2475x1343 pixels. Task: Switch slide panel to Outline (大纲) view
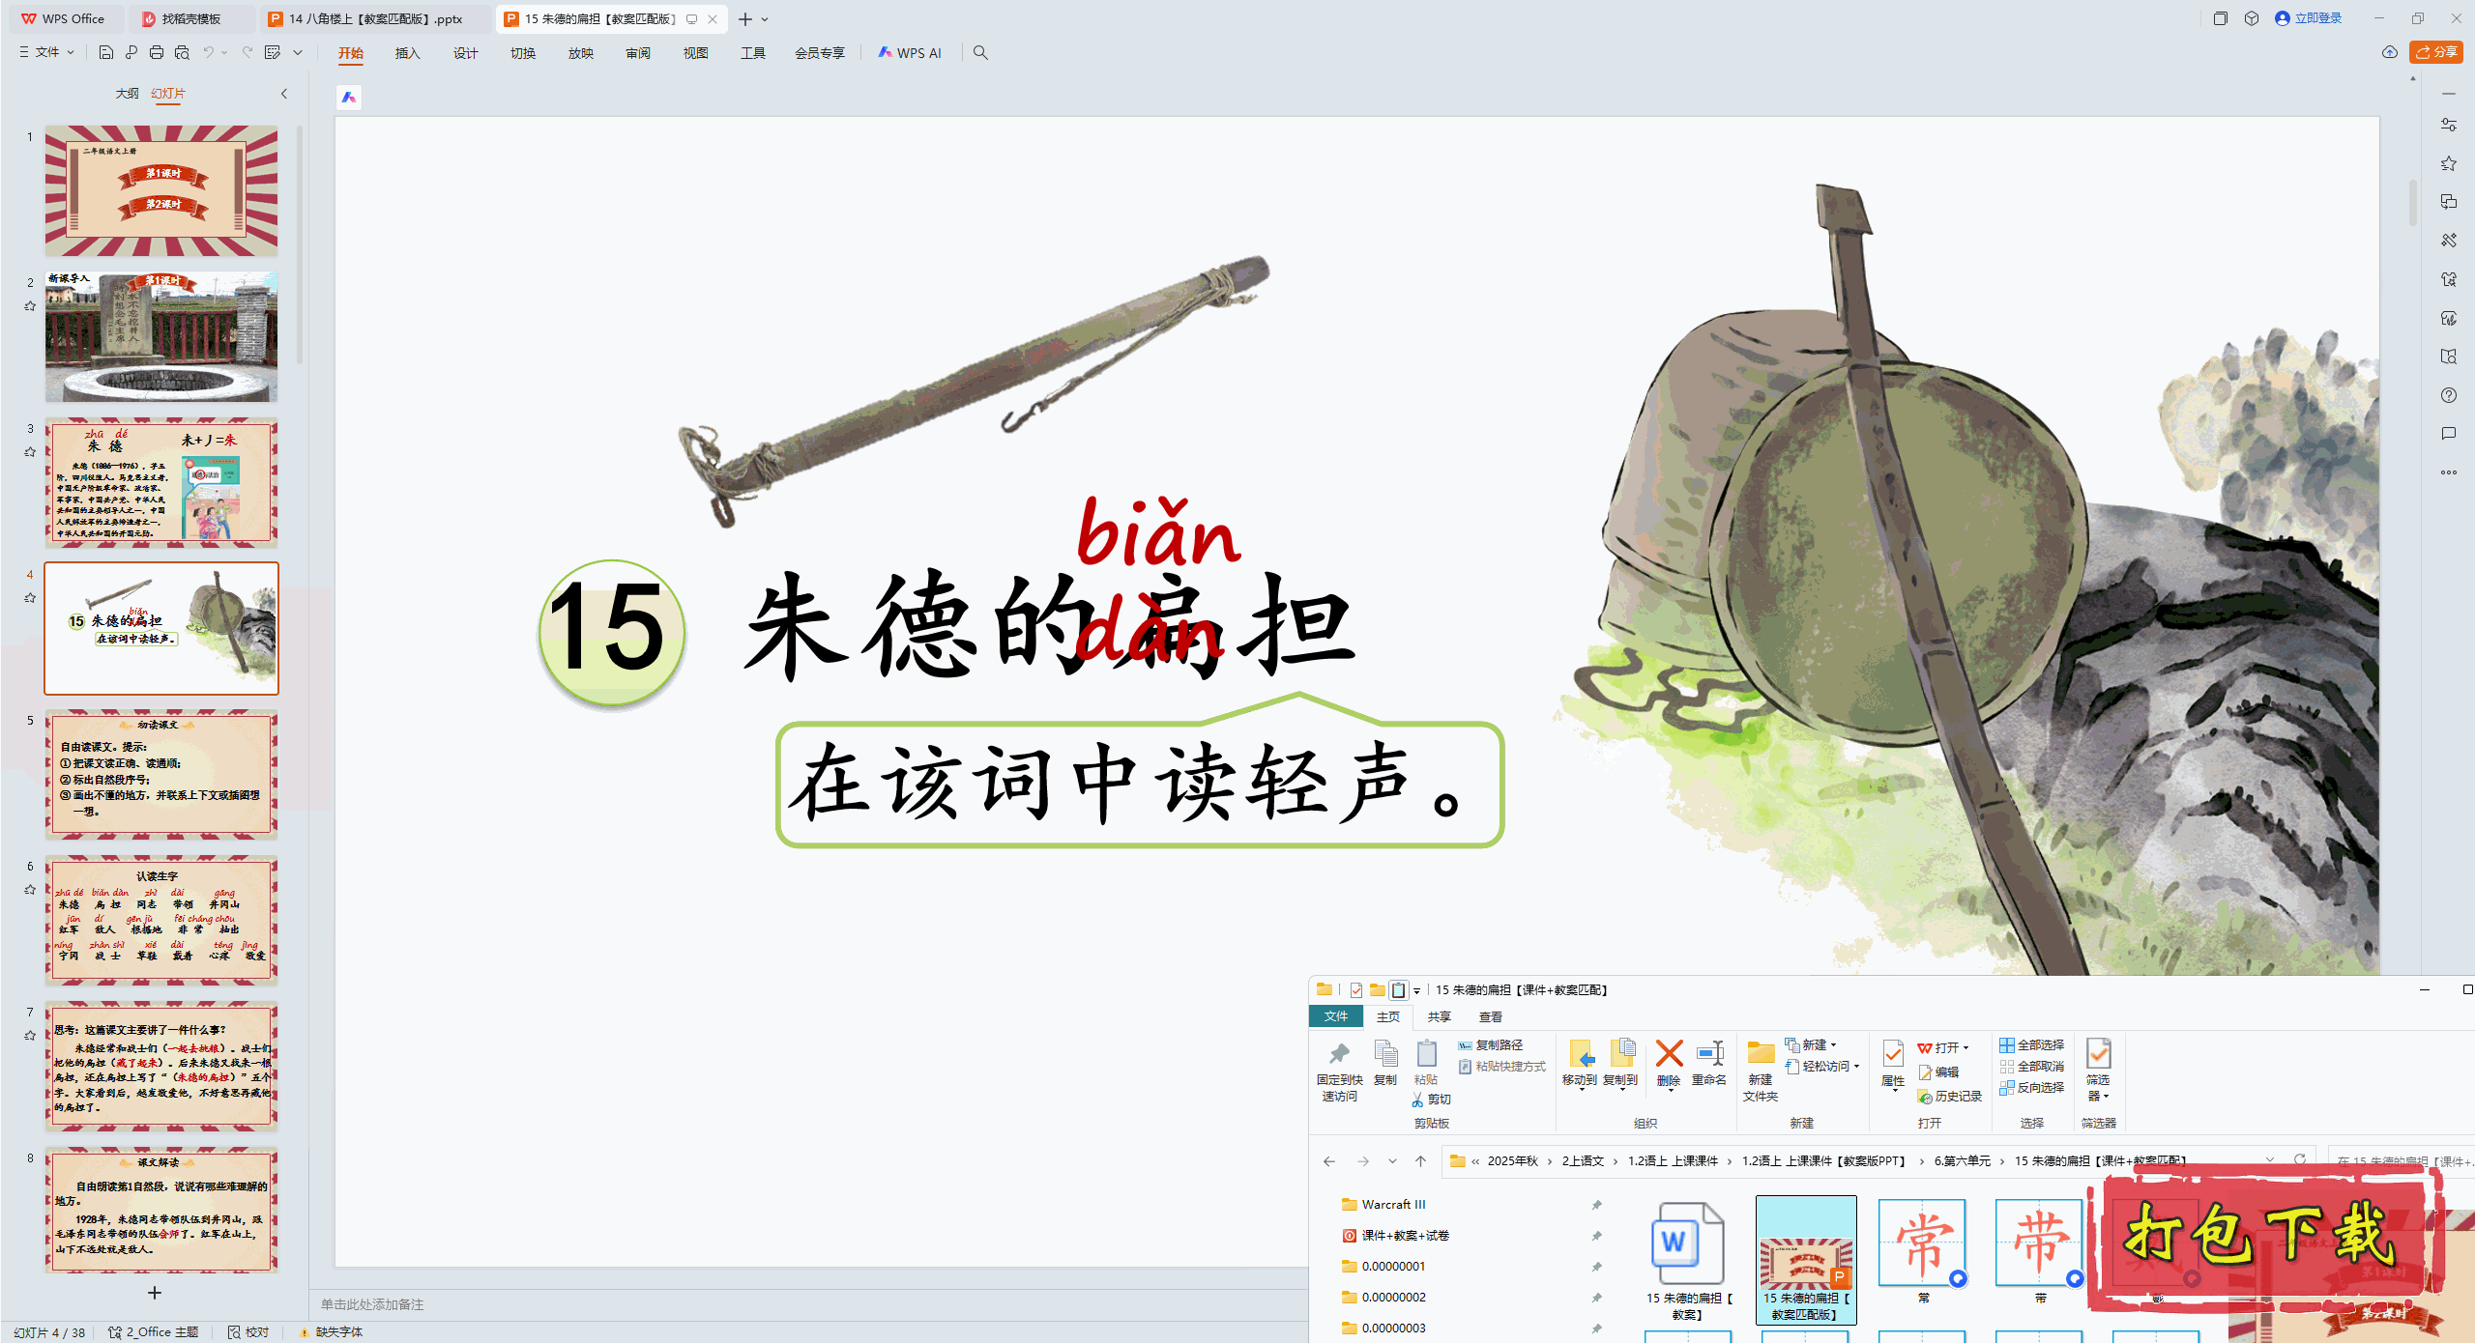coord(127,93)
